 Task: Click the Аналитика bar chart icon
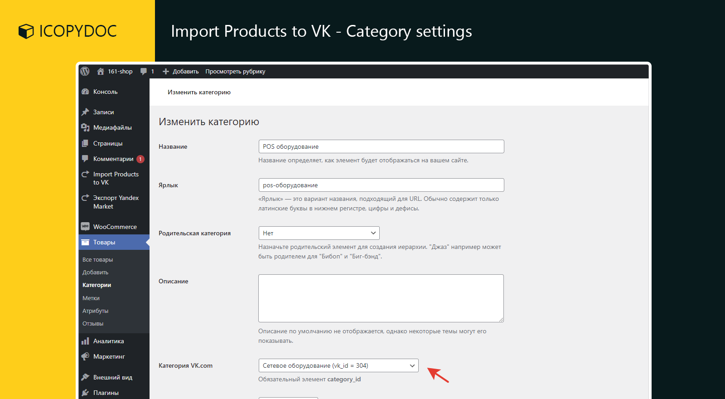[x=85, y=341]
